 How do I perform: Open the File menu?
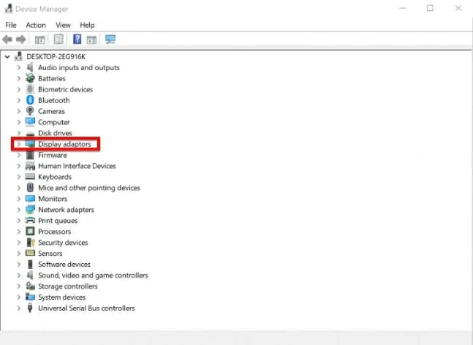click(11, 25)
